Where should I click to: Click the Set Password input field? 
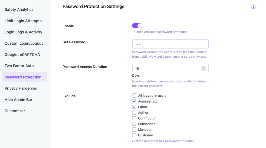coord(170,44)
